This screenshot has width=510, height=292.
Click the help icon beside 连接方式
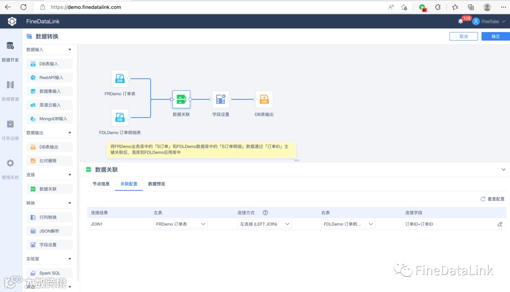click(265, 213)
